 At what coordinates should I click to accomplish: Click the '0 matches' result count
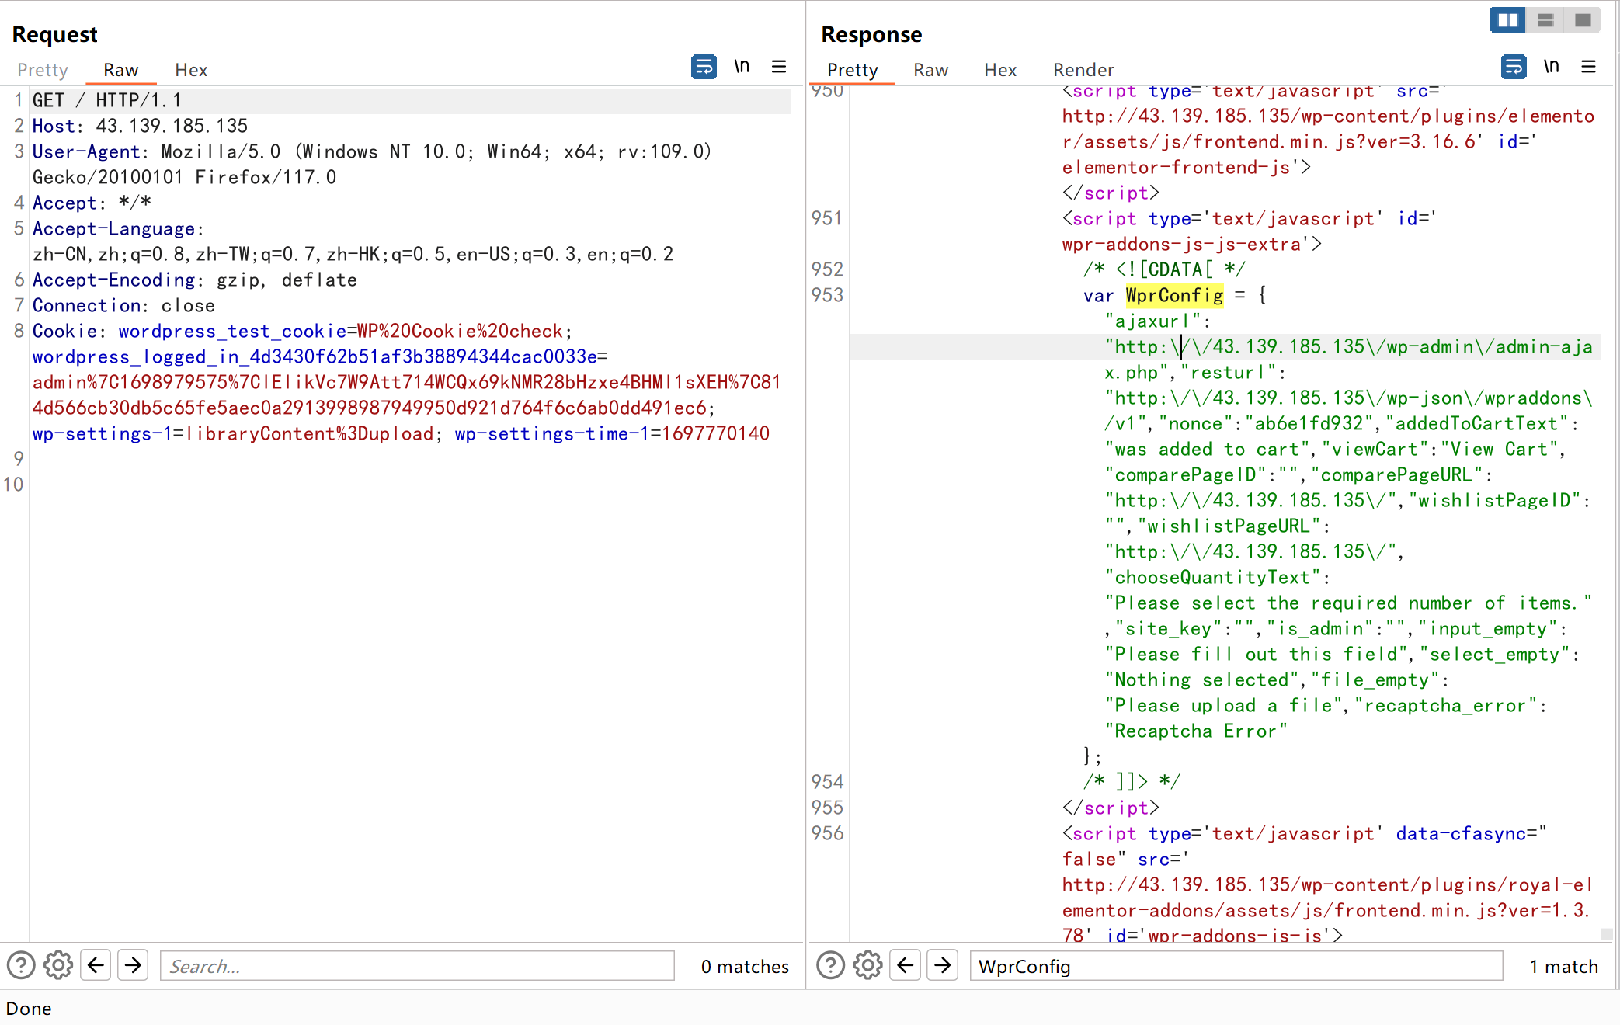click(x=745, y=966)
